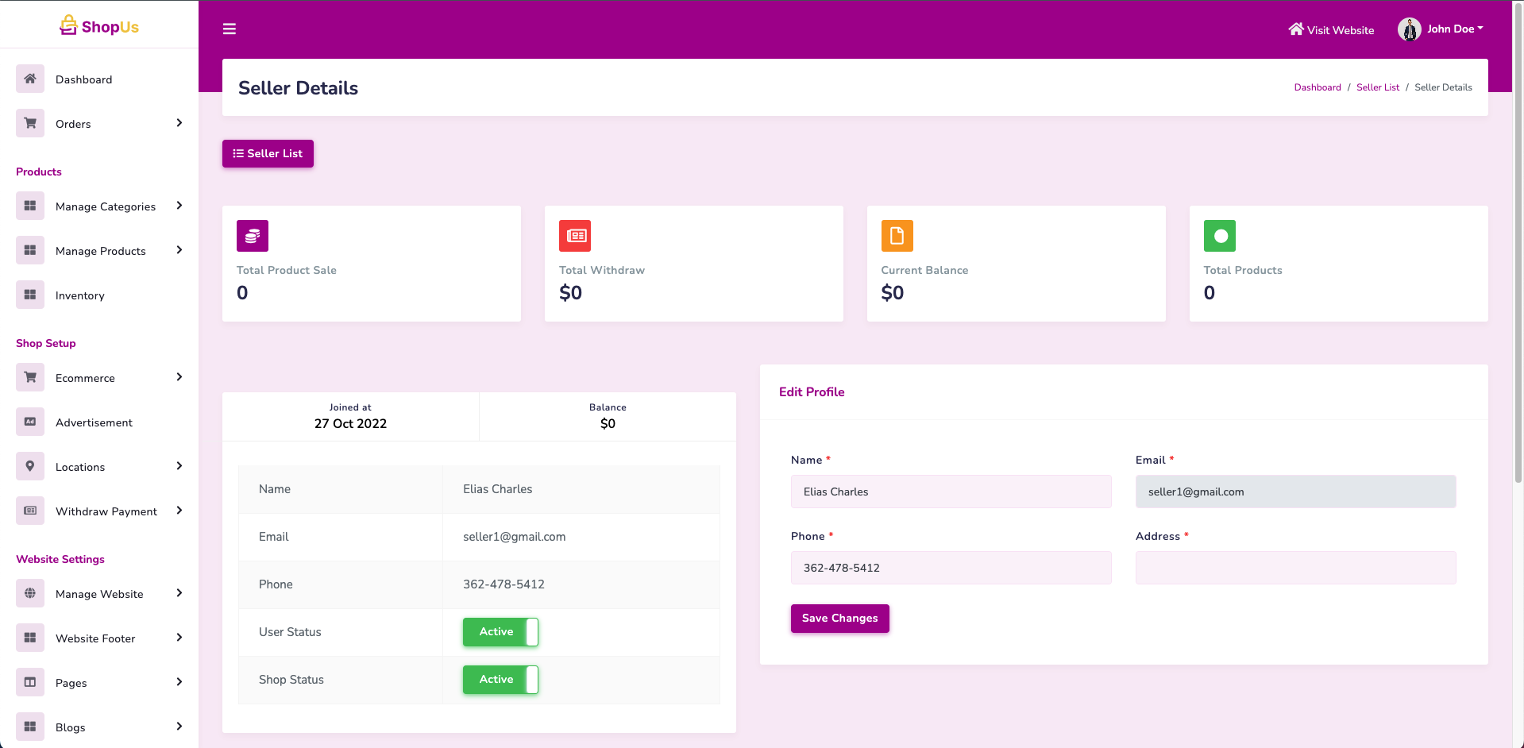Click the Dashboard home icon in sidebar
The height and width of the screenshot is (748, 1524).
(30, 79)
